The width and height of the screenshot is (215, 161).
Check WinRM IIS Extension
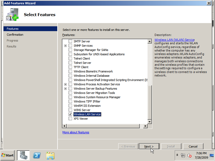70,105
